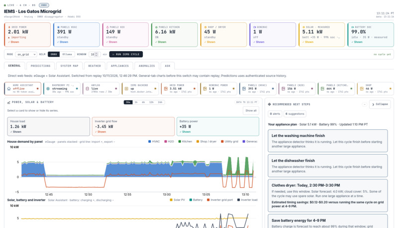Click the Show all button
This screenshot has width=401, height=228.
251,111
